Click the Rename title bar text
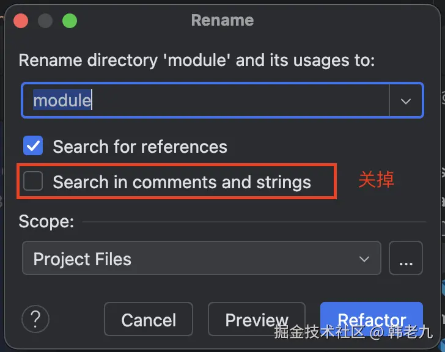This screenshot has height=352, width=445. point(222,20)
